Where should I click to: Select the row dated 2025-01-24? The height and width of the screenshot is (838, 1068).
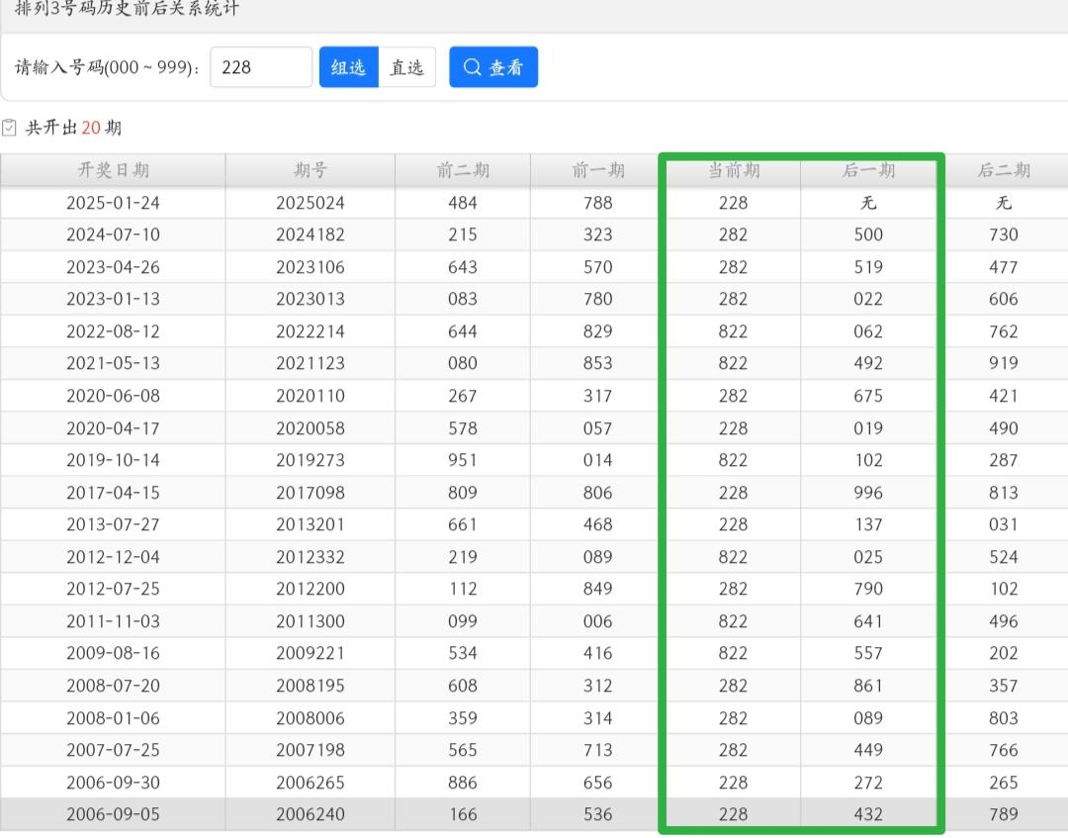(x=113, y=203)
